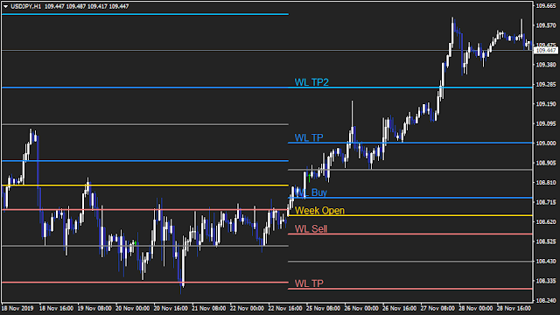Click the 108.335 price scale value
The height and width of the screenshot is (315, 560).
coord(546,281)
